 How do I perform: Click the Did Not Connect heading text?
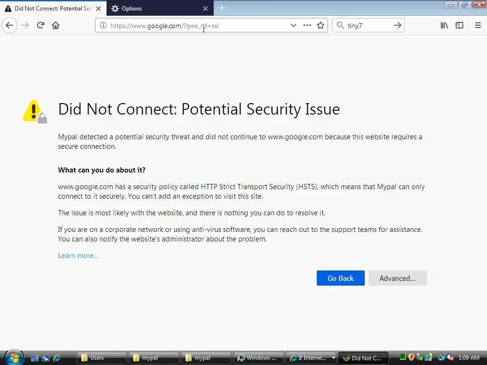[199, 109]
